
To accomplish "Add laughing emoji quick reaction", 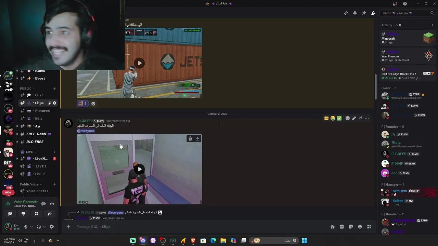I will tap(333, 118).
